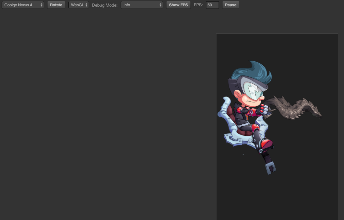Open the WebGL renderer dropdown

pos(78,5)
